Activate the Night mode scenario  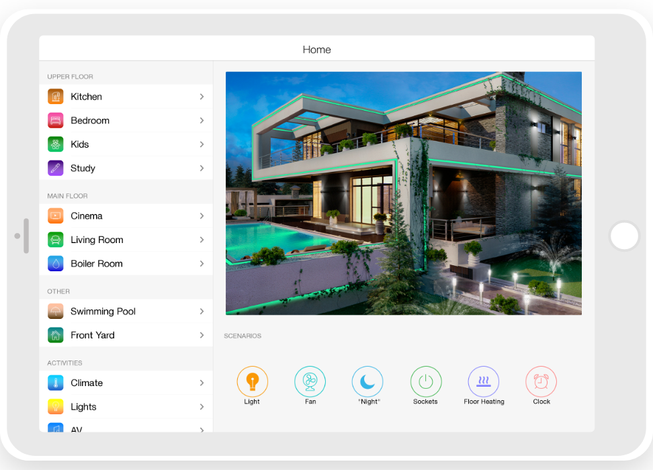coord(367,382)
